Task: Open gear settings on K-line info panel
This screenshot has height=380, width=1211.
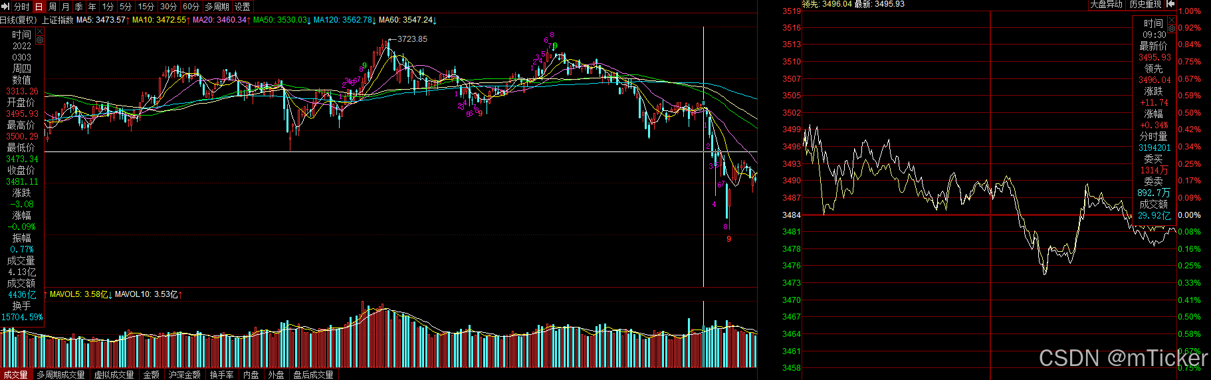Action: click(x=40, y=40)
